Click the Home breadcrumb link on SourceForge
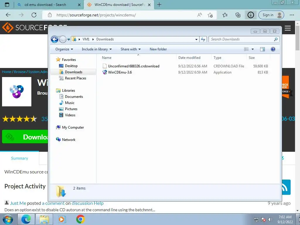The image size is (300, 225). pos(7,72)
